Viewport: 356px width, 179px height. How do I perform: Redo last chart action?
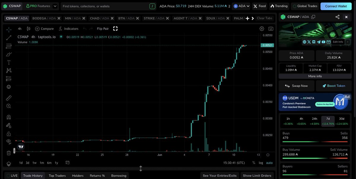(91, 29)
